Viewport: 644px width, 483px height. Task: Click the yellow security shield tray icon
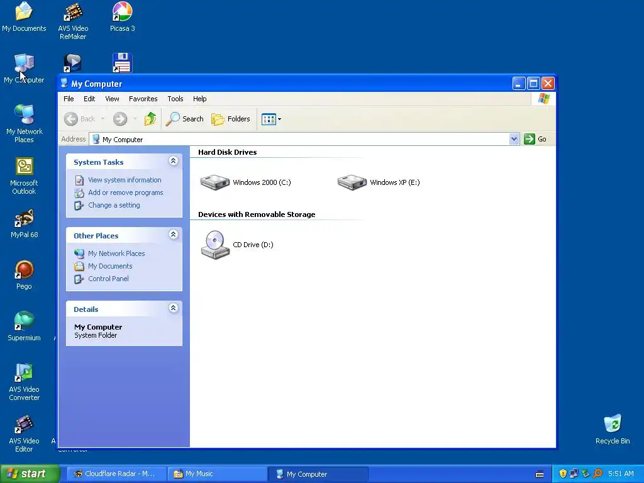point(563,474)
